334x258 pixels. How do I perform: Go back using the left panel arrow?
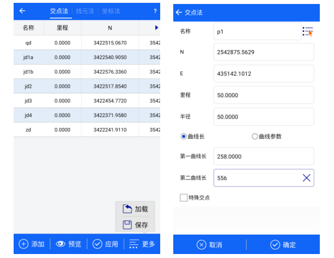click(22, 11)
